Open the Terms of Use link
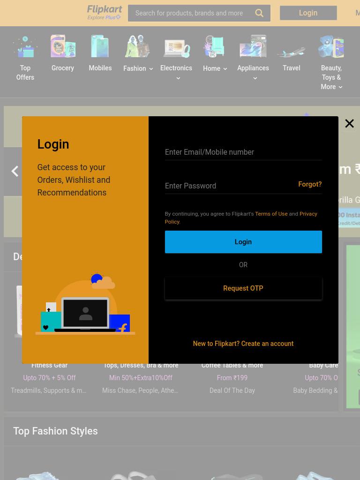Image resolution: width=360 pixels, height=480 pixels. pyautogui.click(x=271, y=214)
